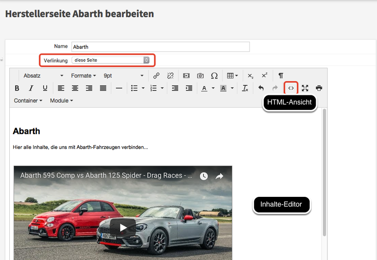Open the HTML-Ansicht source code icon
The height and width of the screenshot is (260, 377).
tap(291, 88)
